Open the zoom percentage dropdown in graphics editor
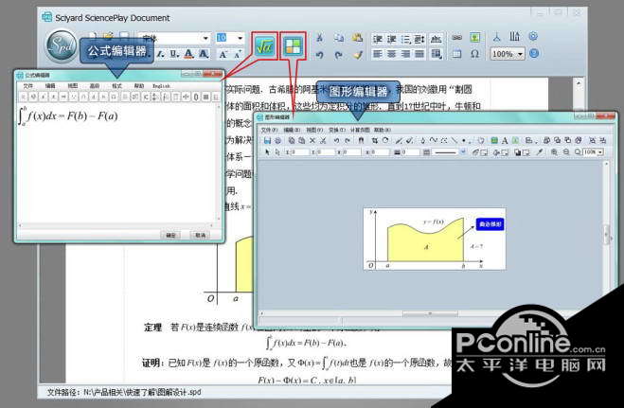Screen dimensions: 624x408 [x=599, y=151]
